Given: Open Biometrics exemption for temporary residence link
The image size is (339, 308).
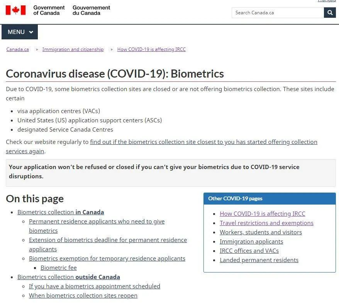Looking at the screenshot, I should click(107, 259).
